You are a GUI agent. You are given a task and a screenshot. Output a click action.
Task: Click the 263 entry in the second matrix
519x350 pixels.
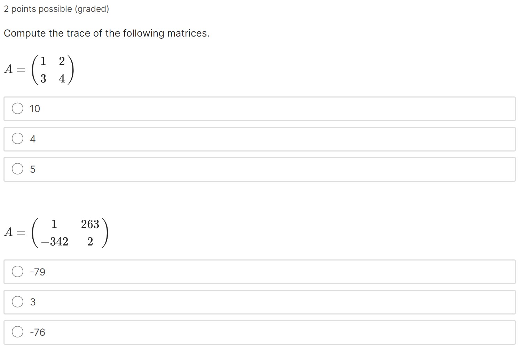pyautogui.click(x=90, y=224)
